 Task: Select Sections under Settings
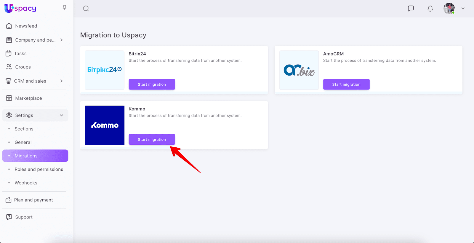24,129
